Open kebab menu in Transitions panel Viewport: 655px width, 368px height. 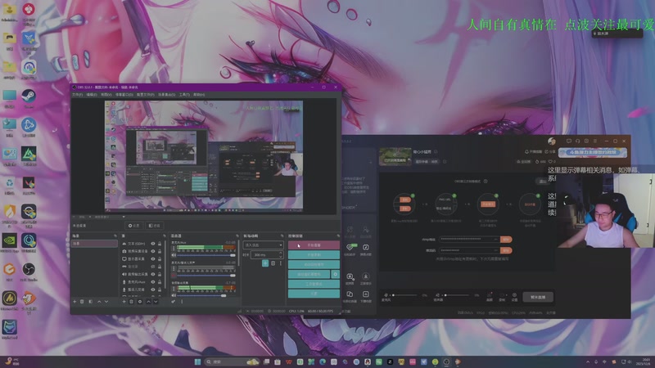(281, 263)
